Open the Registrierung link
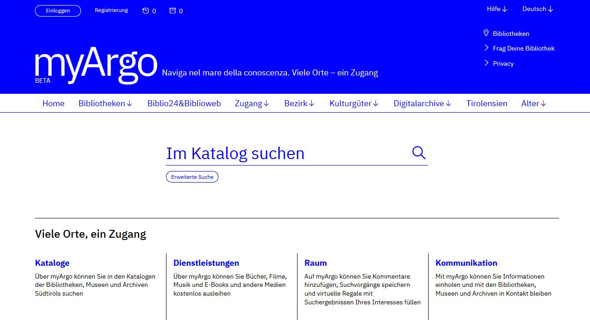 (x=111, y=10)
